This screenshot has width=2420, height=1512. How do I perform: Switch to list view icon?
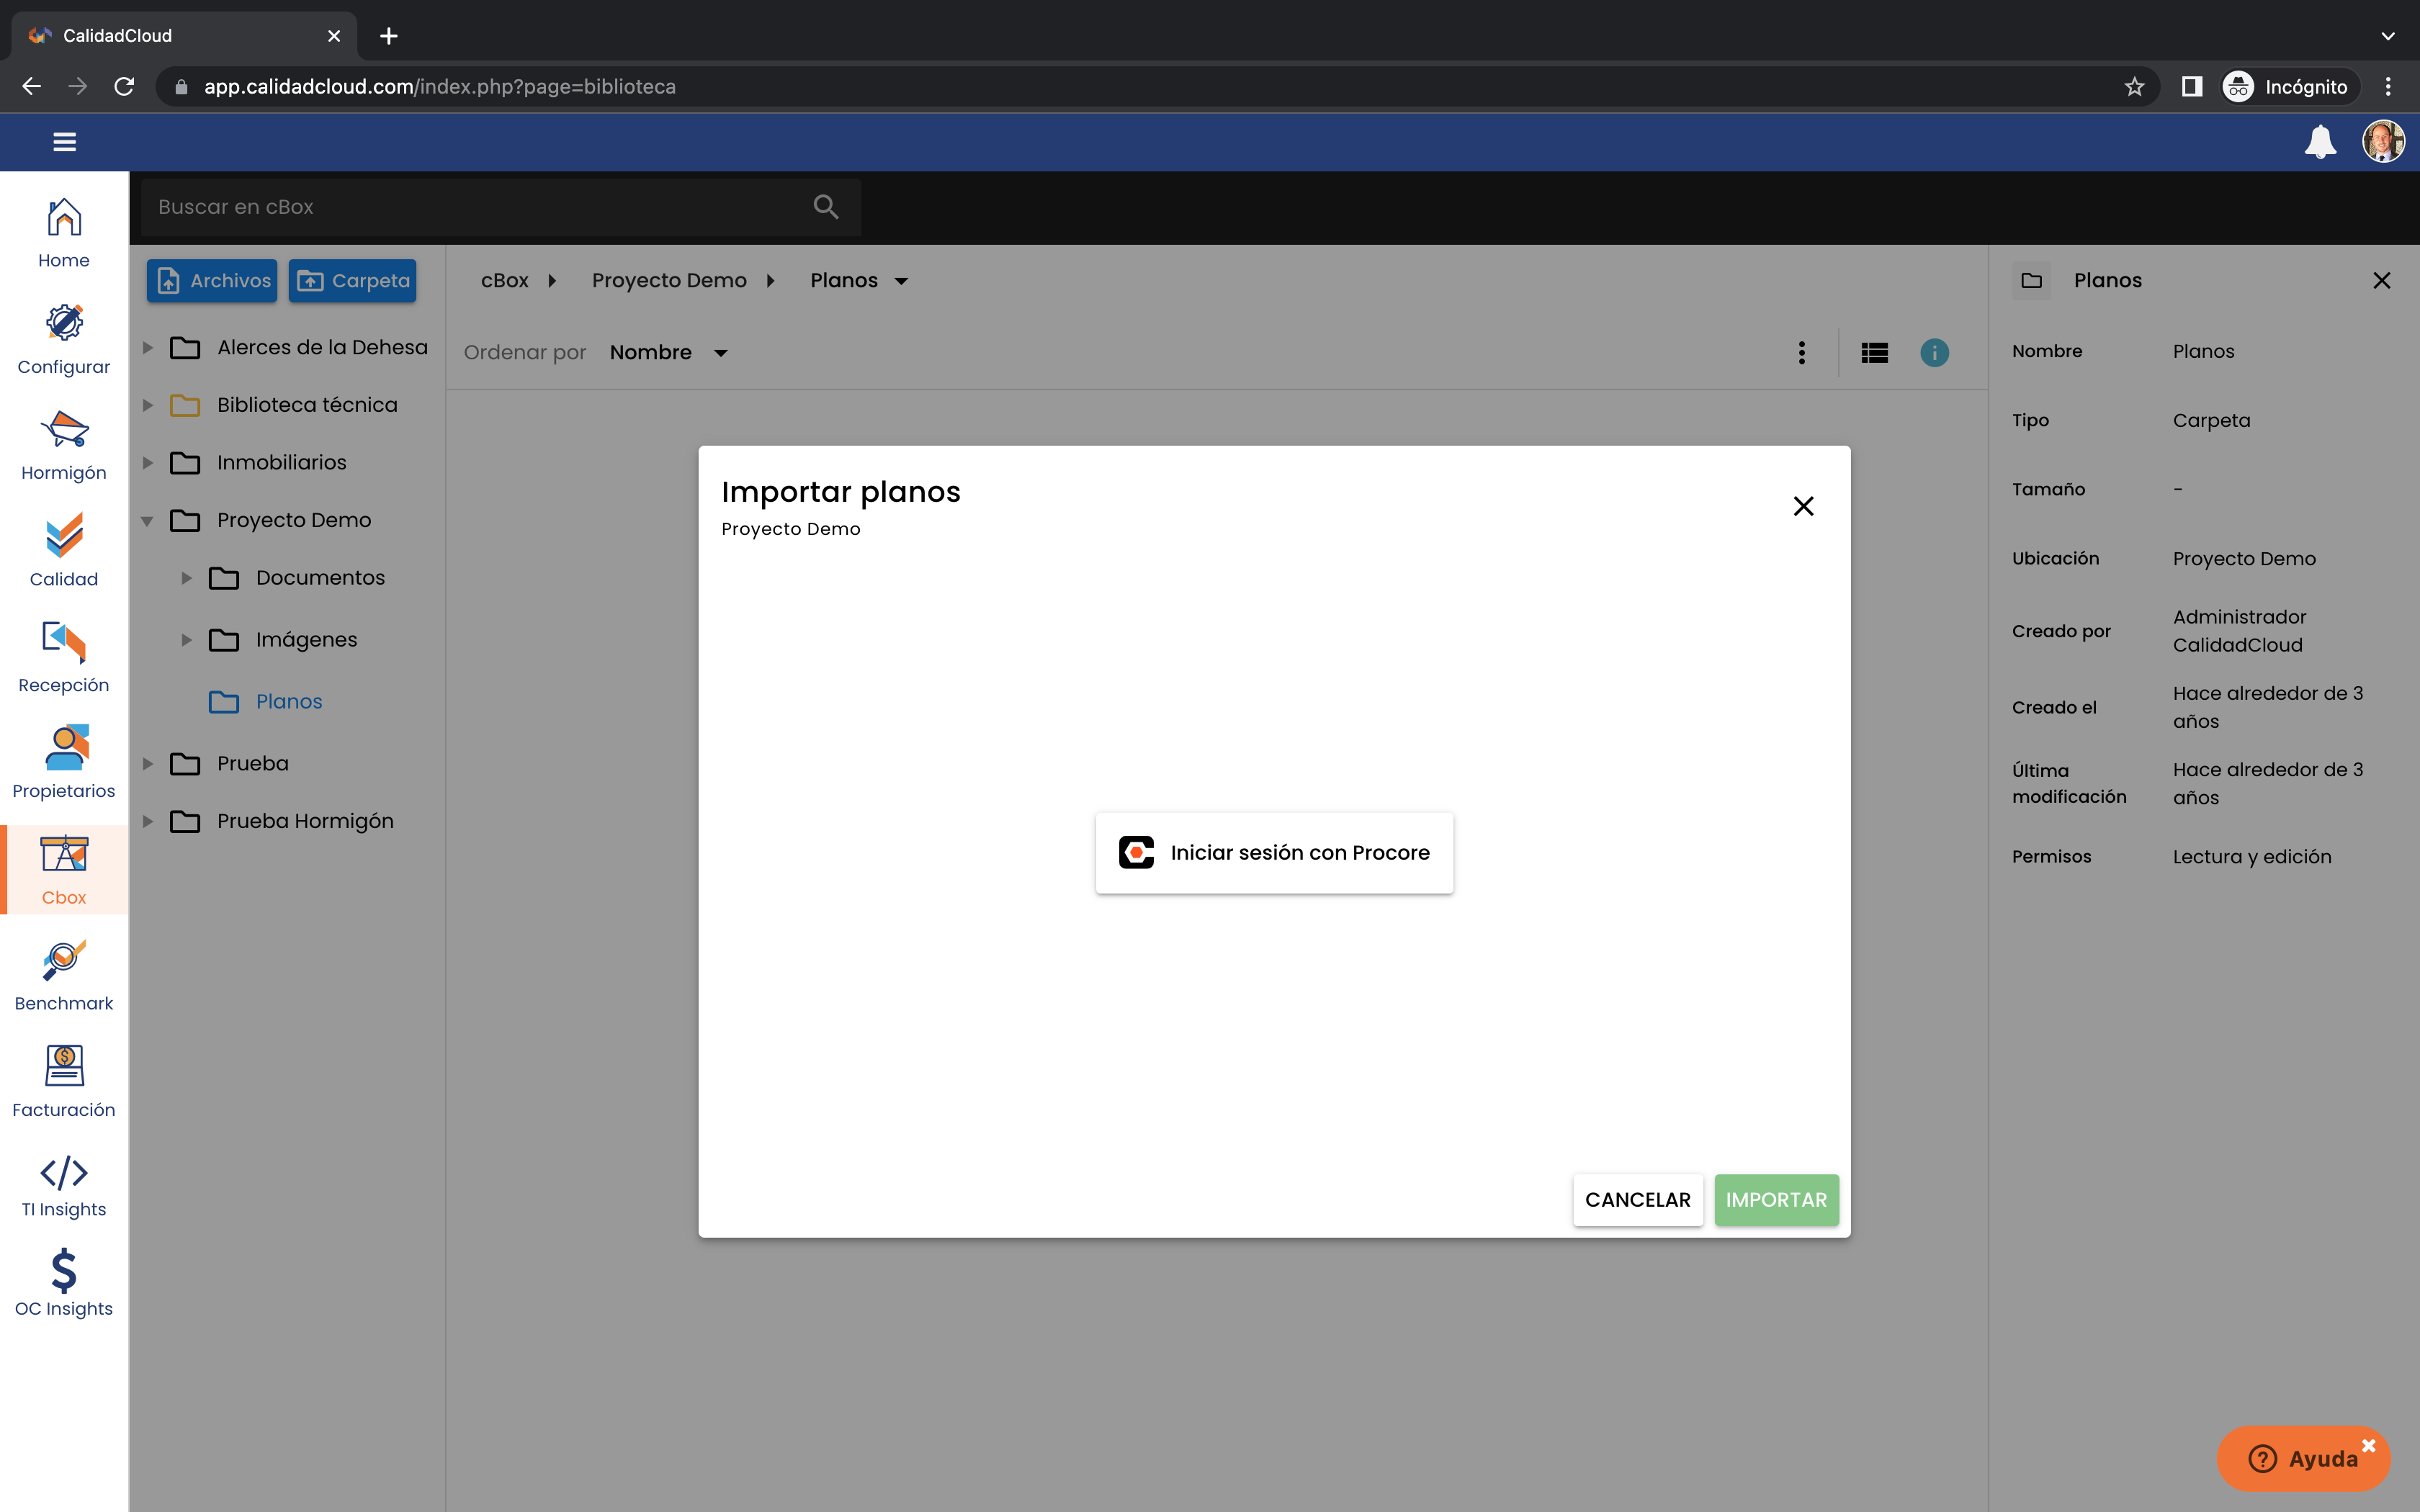[x=1874, y=353]
